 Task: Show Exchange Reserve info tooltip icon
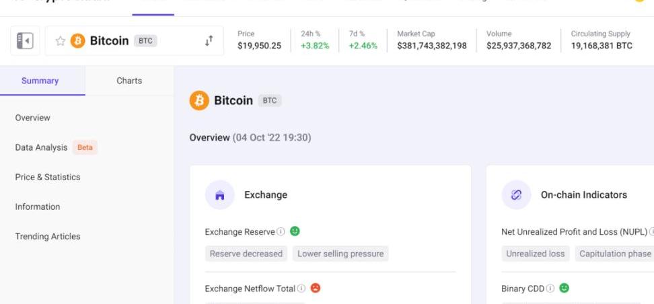click(x=281, y=231)
